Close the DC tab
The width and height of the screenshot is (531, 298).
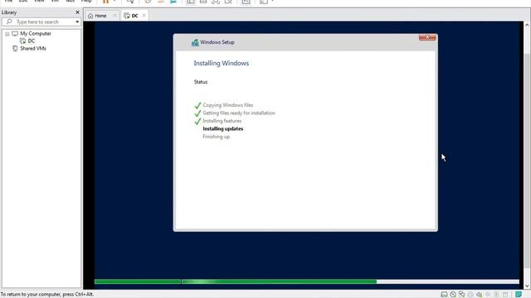coord(144,16)
